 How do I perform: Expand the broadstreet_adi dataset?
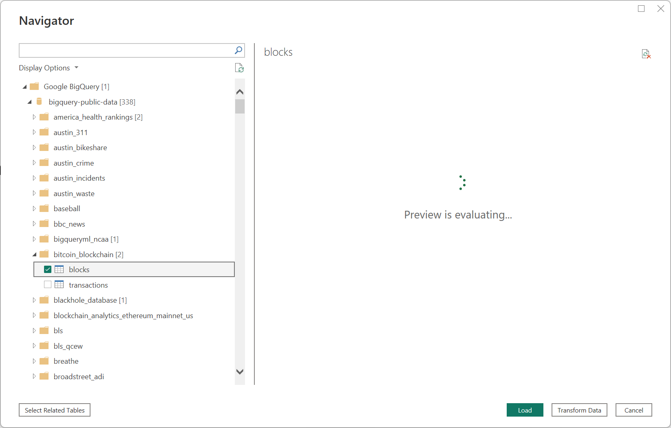pos(34,376)
